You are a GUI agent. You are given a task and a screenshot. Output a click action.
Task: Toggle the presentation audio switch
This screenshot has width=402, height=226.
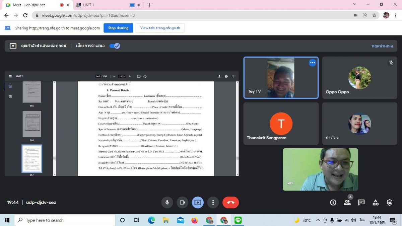[115, 46]
